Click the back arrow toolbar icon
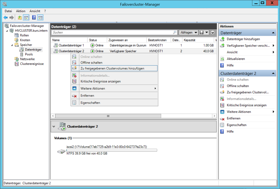The height and width of the screenshot is (189, 280). pyautogui.click(x=5, y=17)
